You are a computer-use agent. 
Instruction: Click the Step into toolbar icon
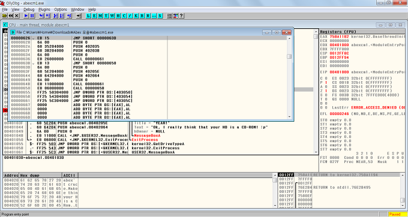[x=41, y=16]
